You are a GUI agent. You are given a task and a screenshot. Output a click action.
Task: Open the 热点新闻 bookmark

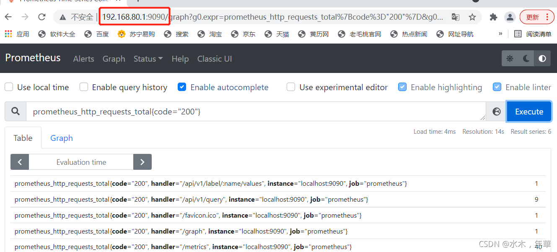409,34
